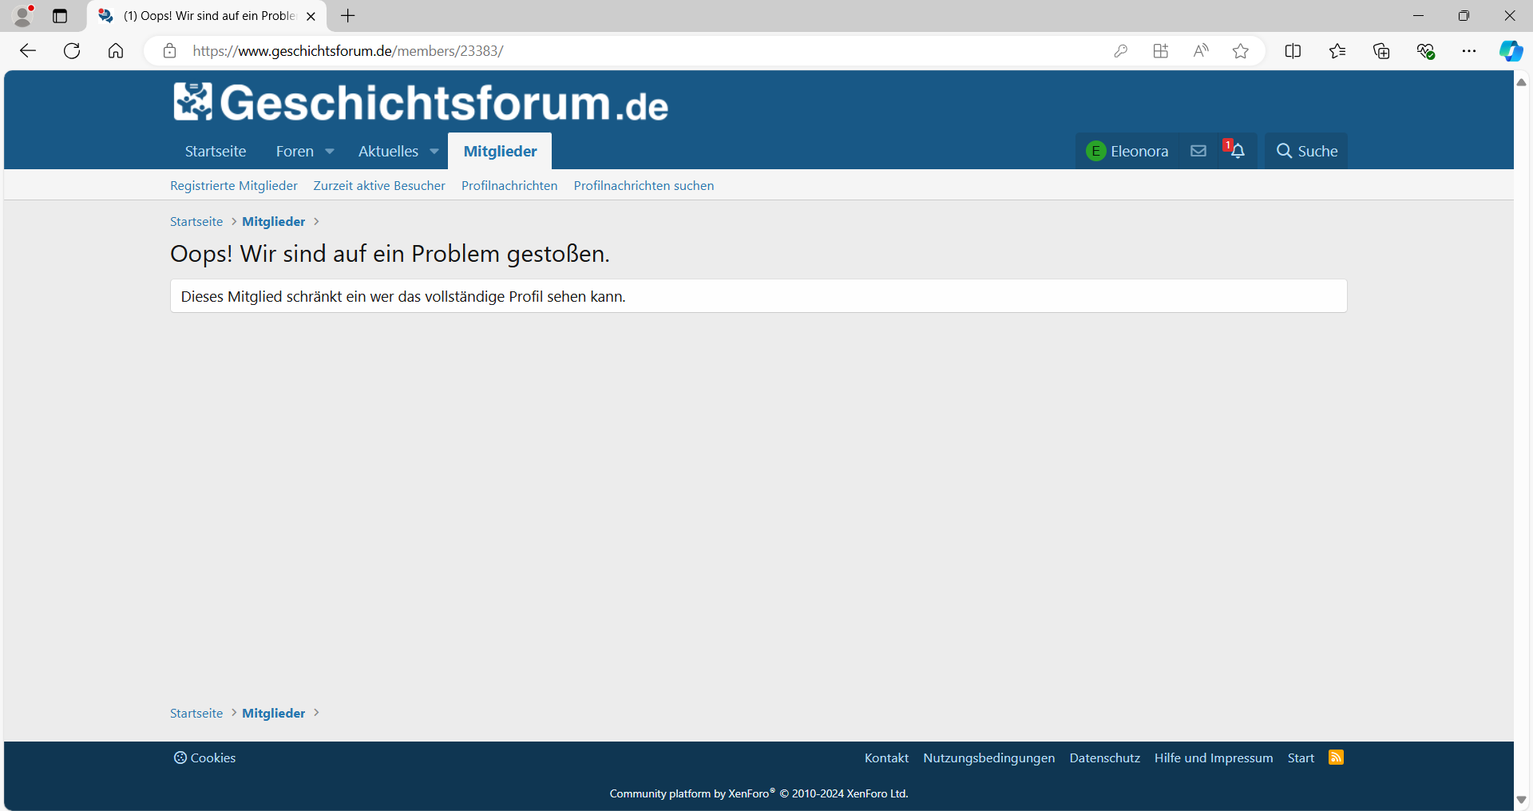Click the Geschichtsforum.de logo
The image size is (1533, 811).
point(419,101)
